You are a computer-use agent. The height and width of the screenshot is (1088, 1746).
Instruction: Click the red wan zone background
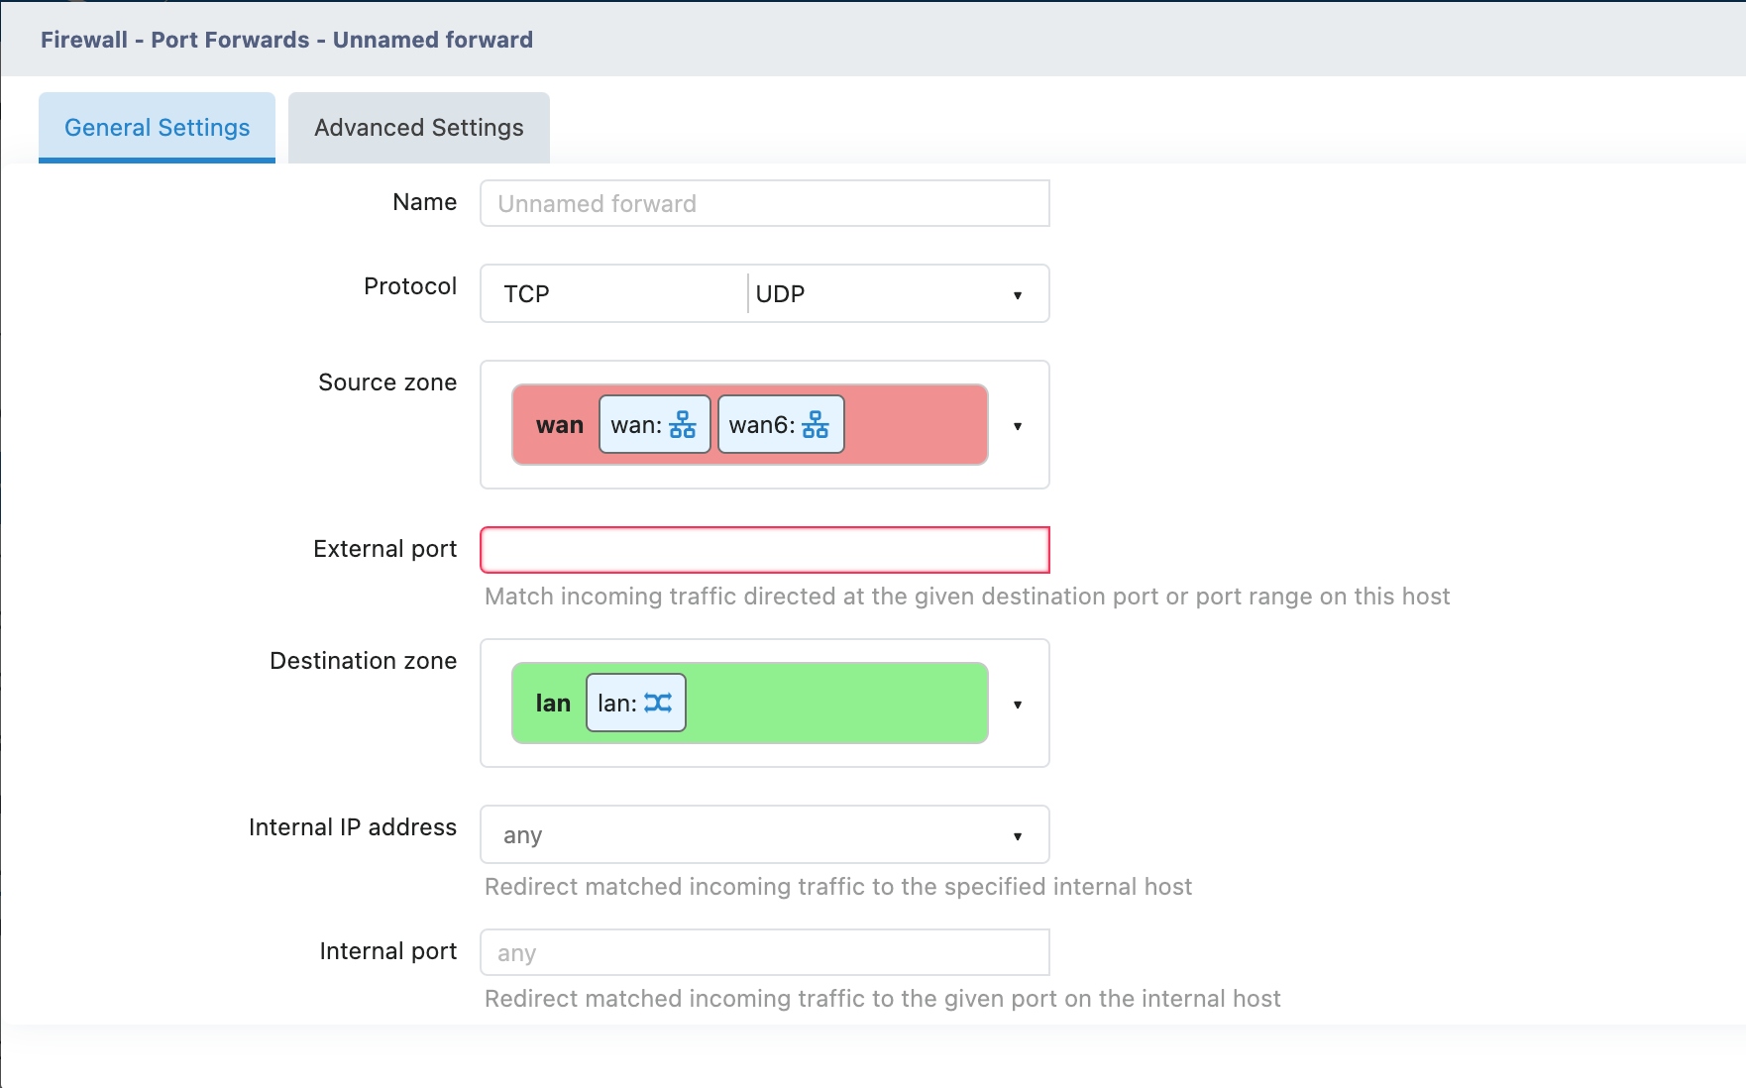pos(916,425)
